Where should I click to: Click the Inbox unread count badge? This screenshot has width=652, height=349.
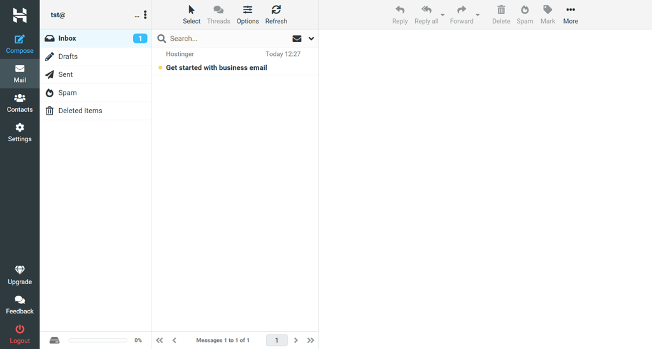[140, 38]
